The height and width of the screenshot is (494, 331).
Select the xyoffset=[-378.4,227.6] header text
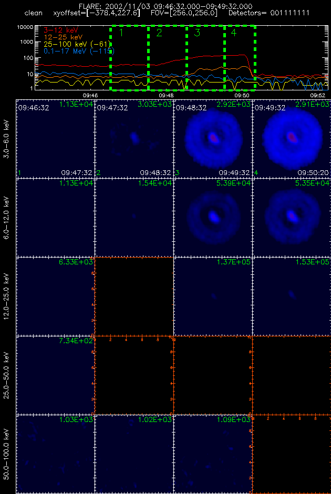tap(97, 14)
